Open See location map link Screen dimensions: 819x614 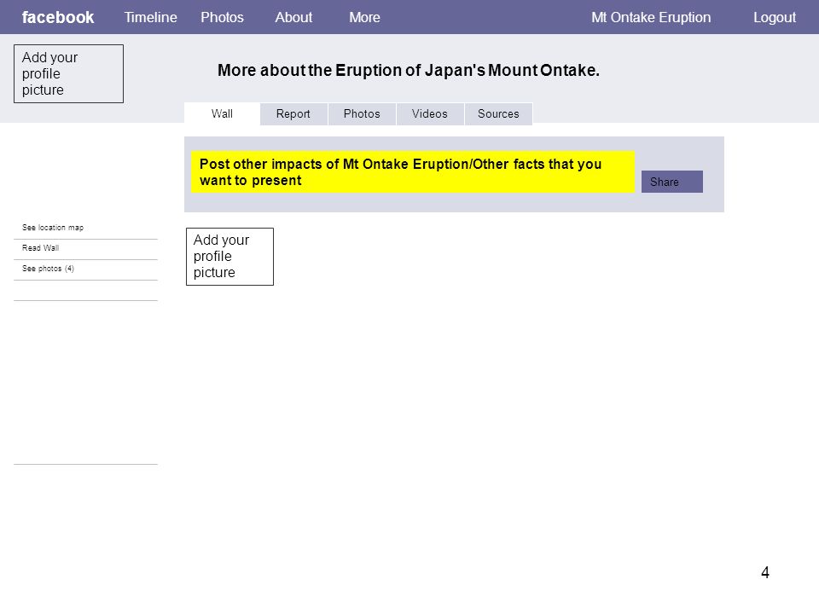53,228
